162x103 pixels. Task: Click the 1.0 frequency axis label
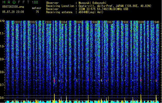2,46
